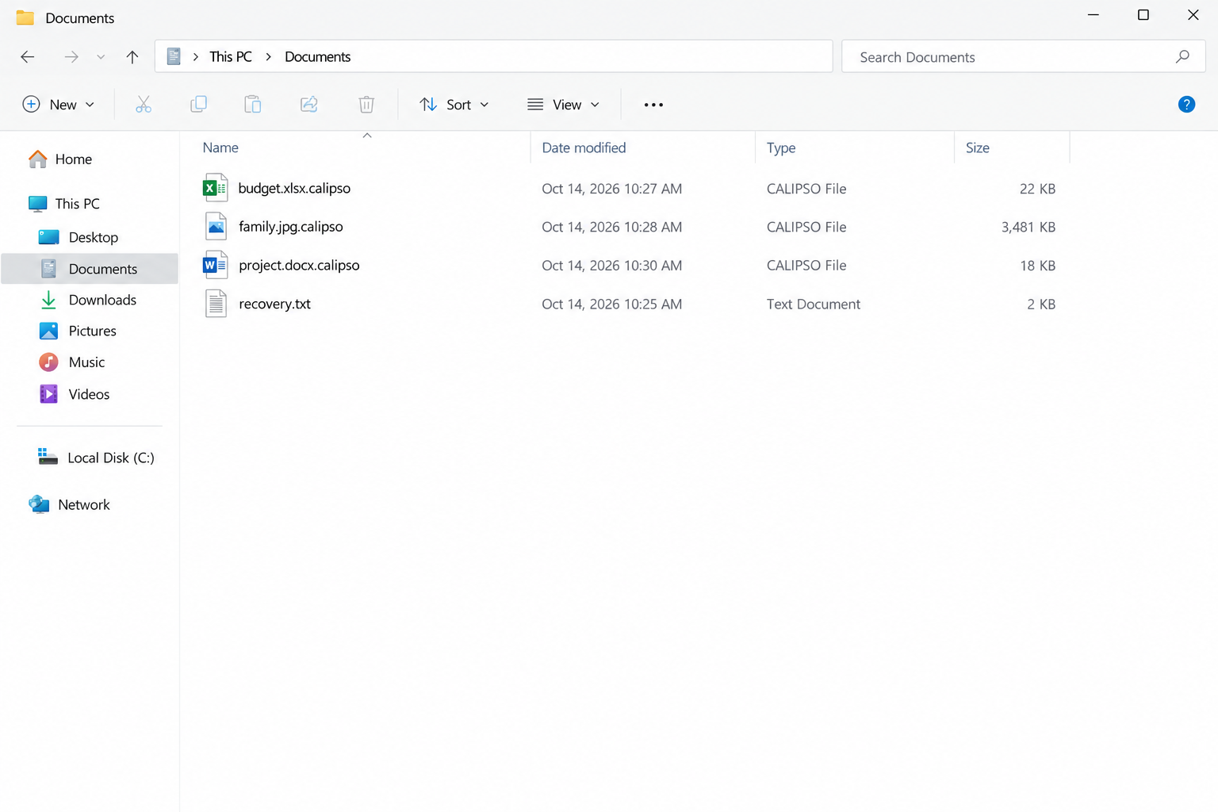Screen dimensions: 1218x812
Task: Click Documents in the address bar path
Action: pos(317,57)
